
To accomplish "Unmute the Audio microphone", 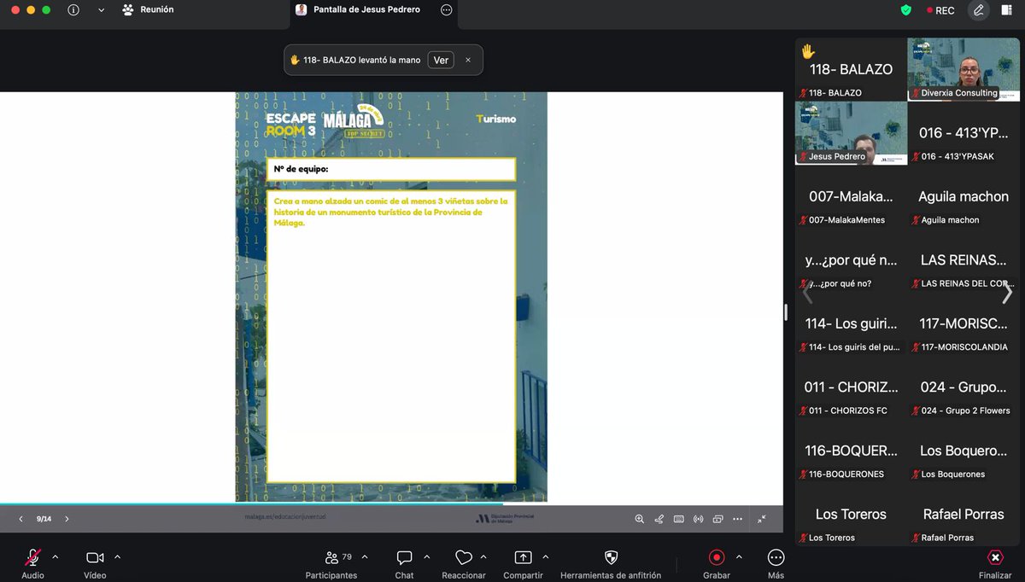I will 32,563.
